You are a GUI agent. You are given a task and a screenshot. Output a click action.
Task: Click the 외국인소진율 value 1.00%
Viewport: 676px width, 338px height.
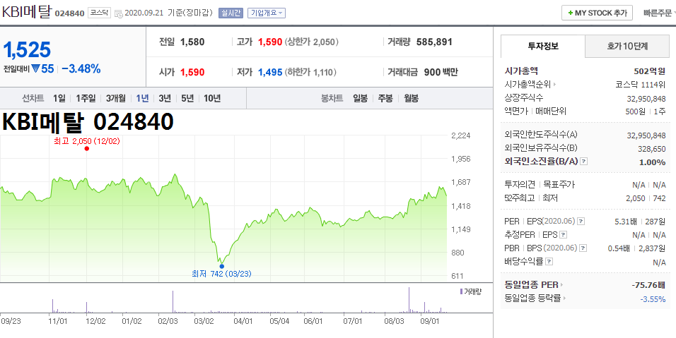[x=652, y=162]
